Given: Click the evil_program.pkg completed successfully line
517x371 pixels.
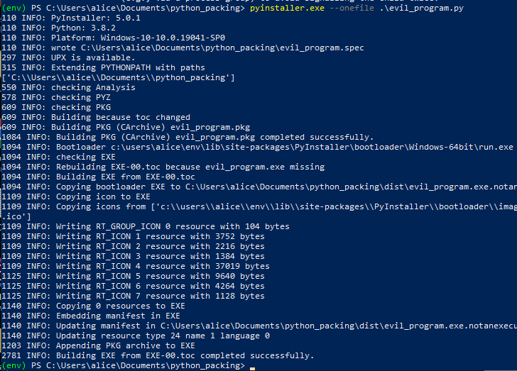Looking at the screenshot, I should coord(187,138).
